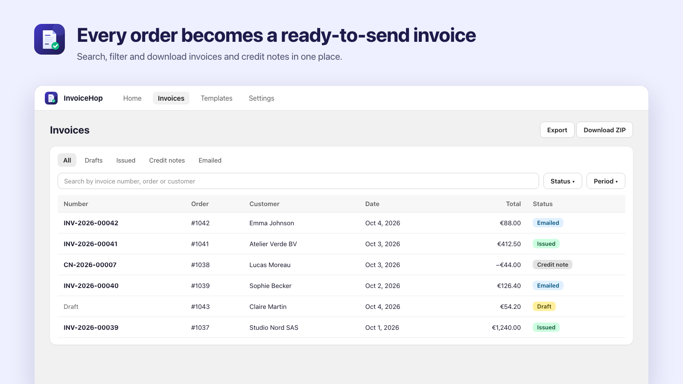Open the Home nav item

point(132,98)
